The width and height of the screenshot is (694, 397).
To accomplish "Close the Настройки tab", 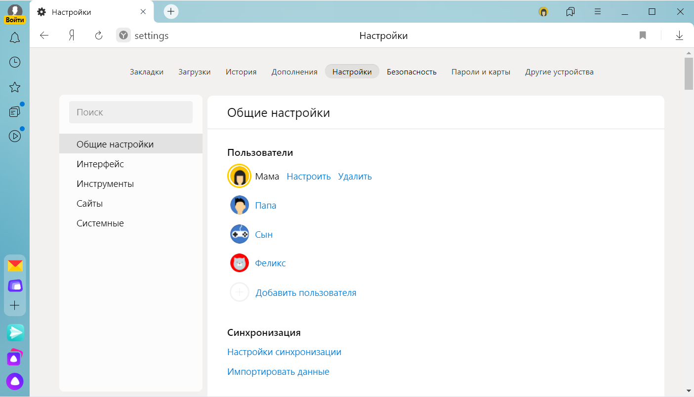I will tap(143, 12).
